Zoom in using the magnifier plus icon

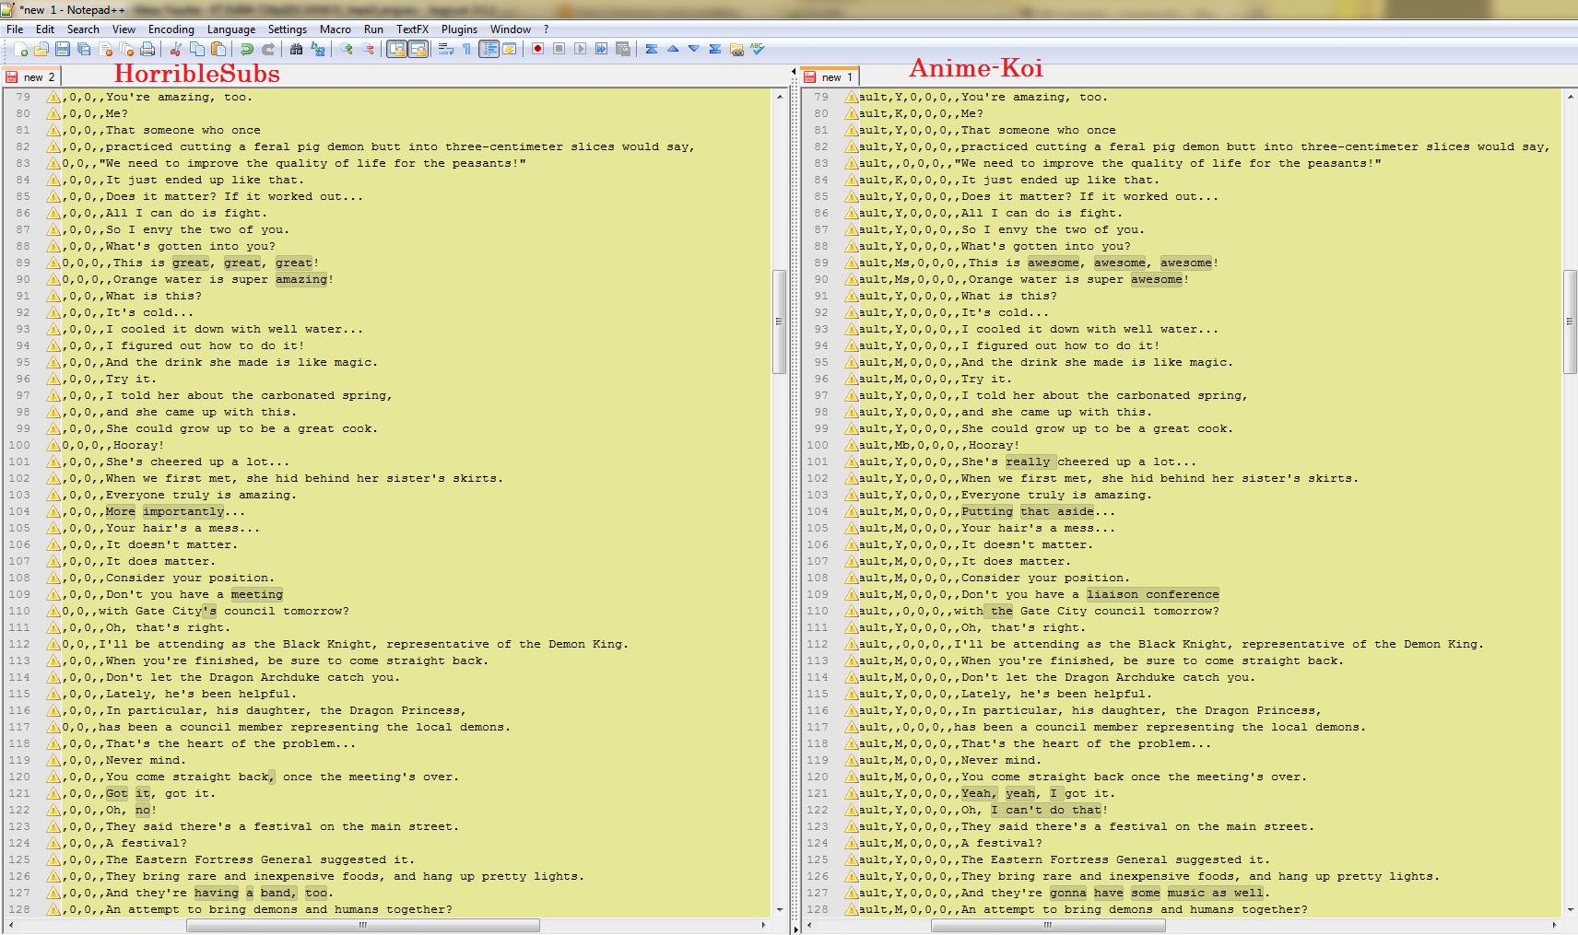click(x=347, y=50)
